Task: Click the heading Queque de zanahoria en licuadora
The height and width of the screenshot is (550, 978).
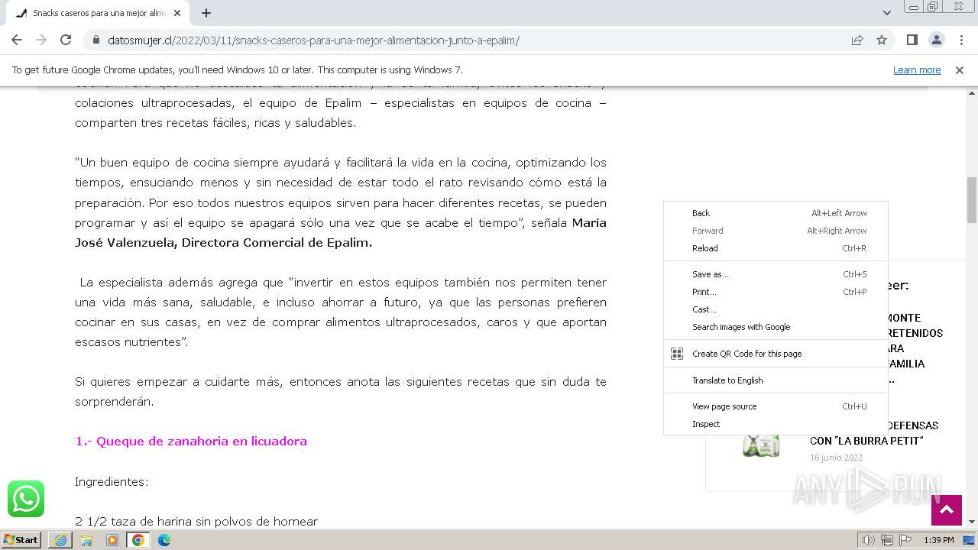Action: [x=191, y=441]
